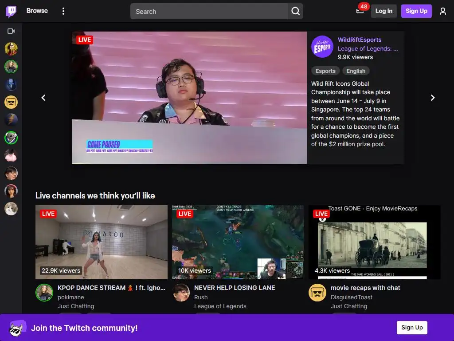454x341 pixels.
Task: Focus the Search input field
Action: (209, 11)
